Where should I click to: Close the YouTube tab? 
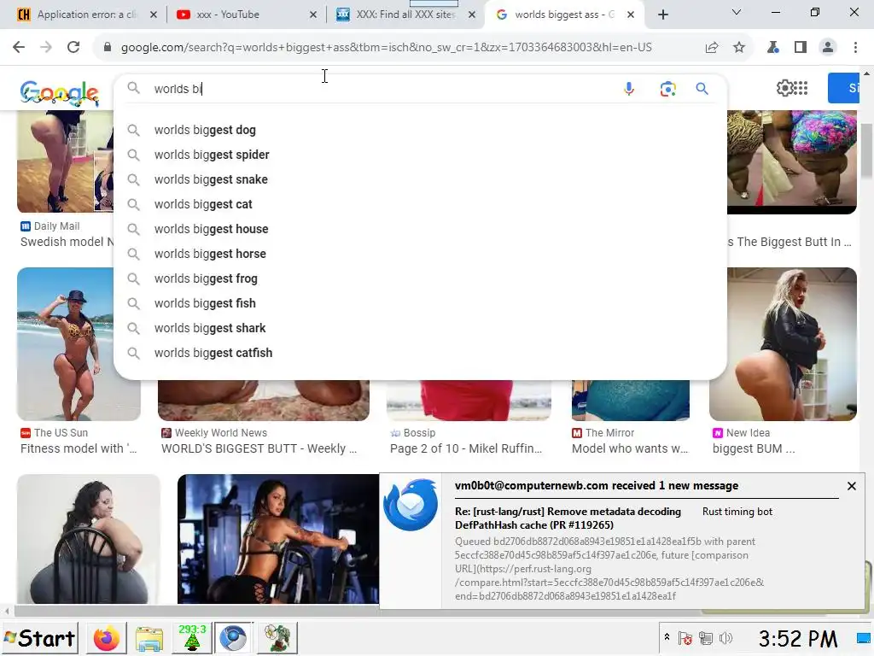(313, 15)
